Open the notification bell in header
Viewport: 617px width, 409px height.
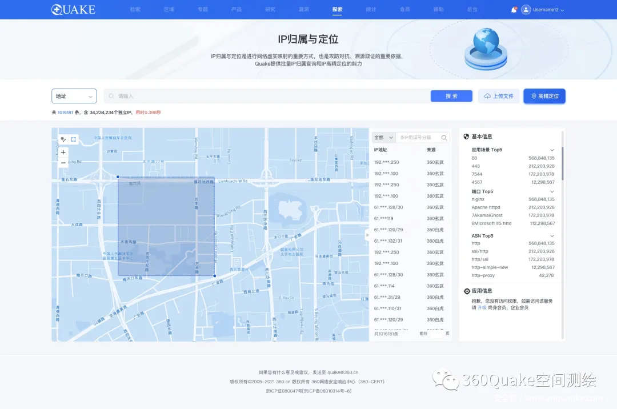(514, 10)
